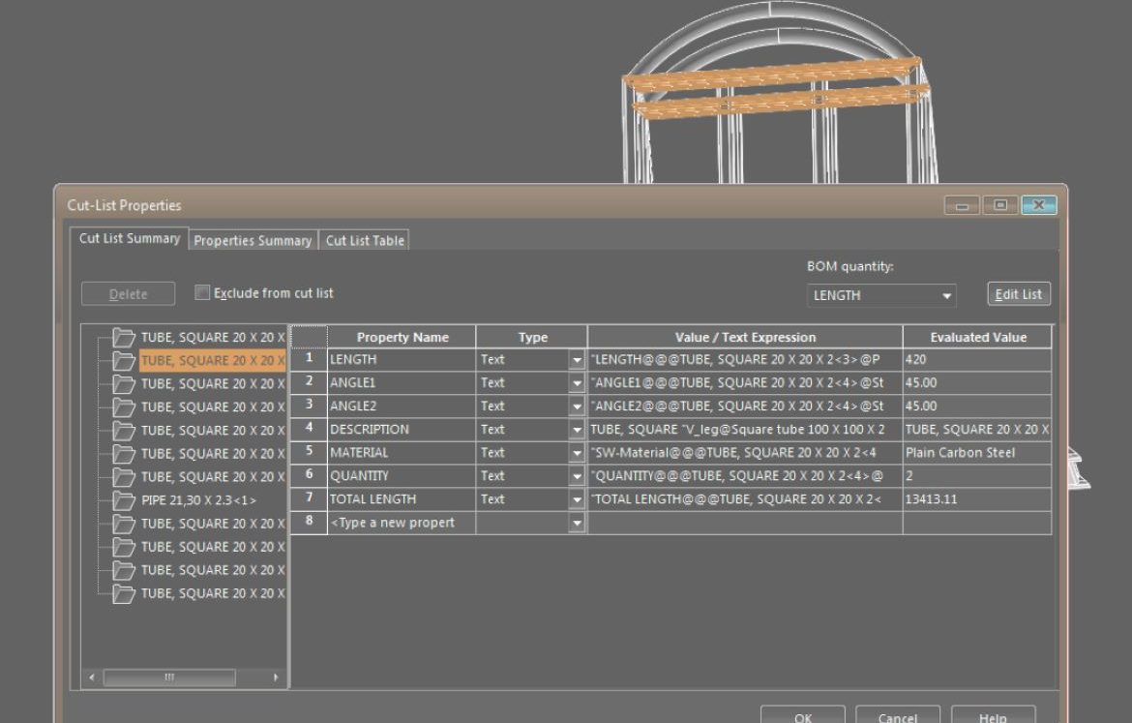The image size is (1132, 723).
Task: Enable the Exclude from cut list checkbox
Action: (202, 292)
